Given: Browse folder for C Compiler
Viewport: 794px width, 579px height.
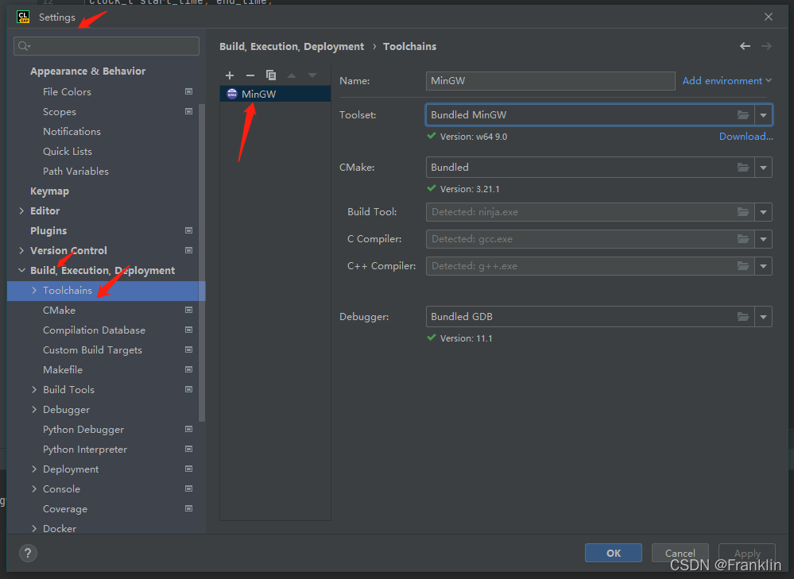Looking at the screenshot, I should (743, 238).
